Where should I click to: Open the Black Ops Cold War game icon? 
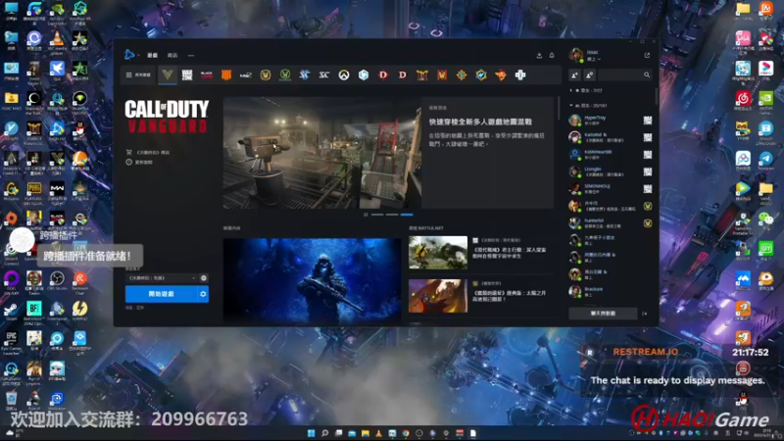[x=207, y=75]
